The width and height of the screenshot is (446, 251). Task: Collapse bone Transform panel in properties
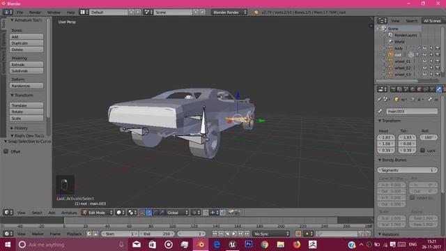pyautogui.click(x=380, y=121)
